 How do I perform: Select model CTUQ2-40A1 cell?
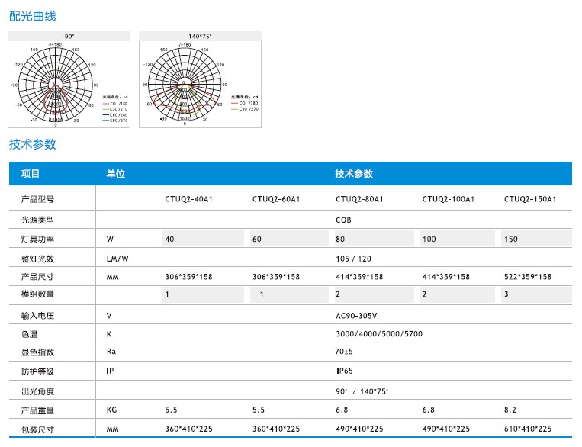[x=188, y=199]
